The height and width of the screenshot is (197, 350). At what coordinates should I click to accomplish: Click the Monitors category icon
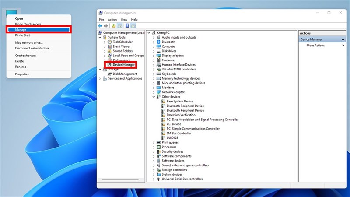(x=158, y=88)
